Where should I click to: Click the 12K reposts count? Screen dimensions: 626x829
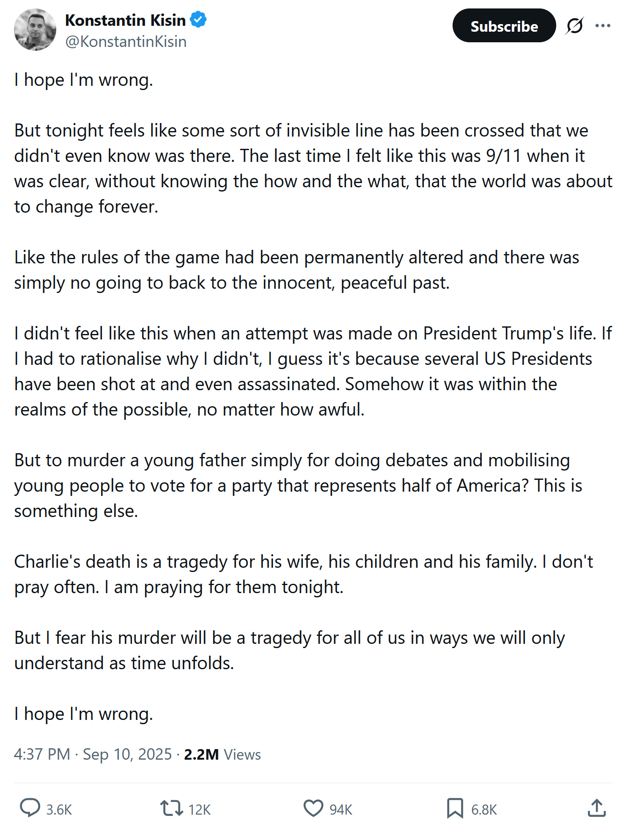(x=199, y=810)
